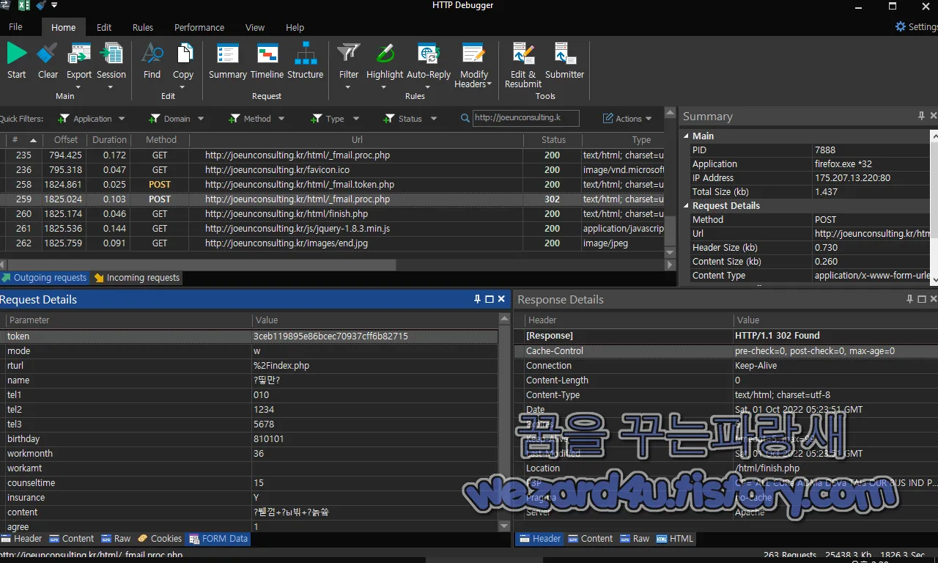Click the Clear brush icon
The image size is (938, 563).
48,54
